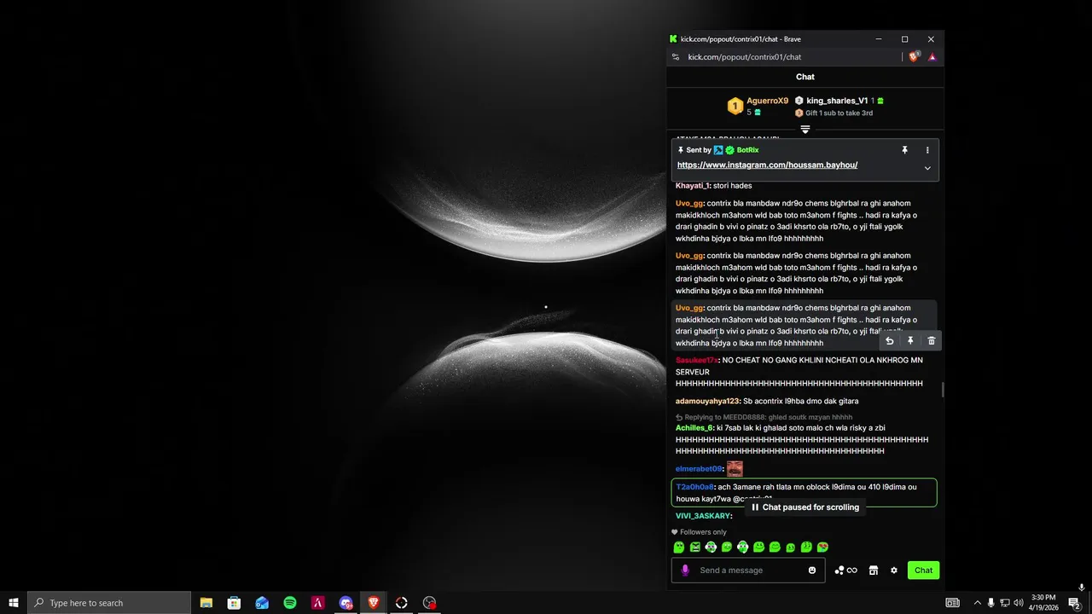
Task: Click the adamouyahya123 username
Action: [x=707, y=402]
